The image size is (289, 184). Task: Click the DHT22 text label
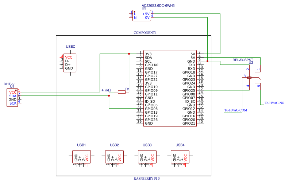click(x=9, y=84)
